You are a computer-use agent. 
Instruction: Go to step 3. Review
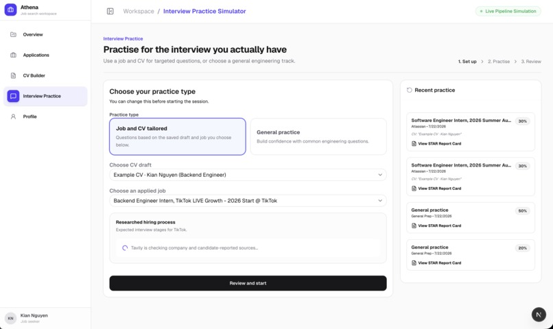click(x=531, y=61)
